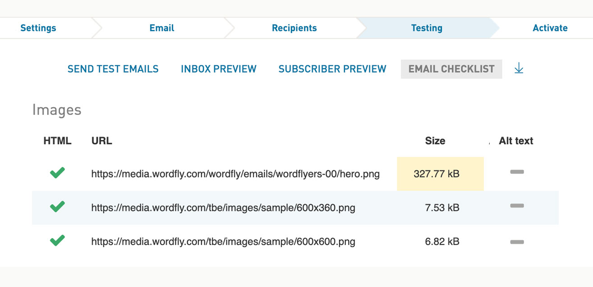Viewport: 593px width, 287px height.
Task: Click the 600x360.png image URL
Action: click(223, 208)
